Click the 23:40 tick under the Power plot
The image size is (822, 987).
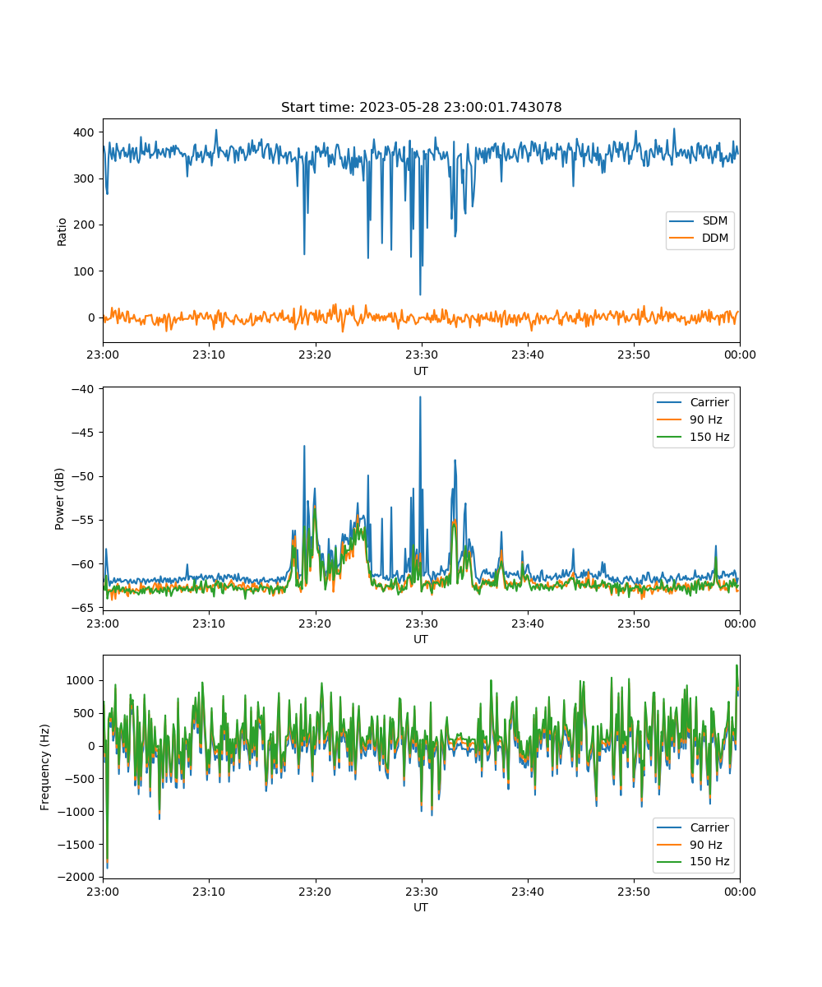[x=528, y=623]
